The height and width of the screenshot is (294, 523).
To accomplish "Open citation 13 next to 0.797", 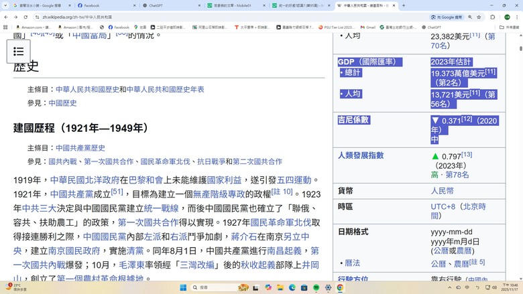I will [467, 155].
